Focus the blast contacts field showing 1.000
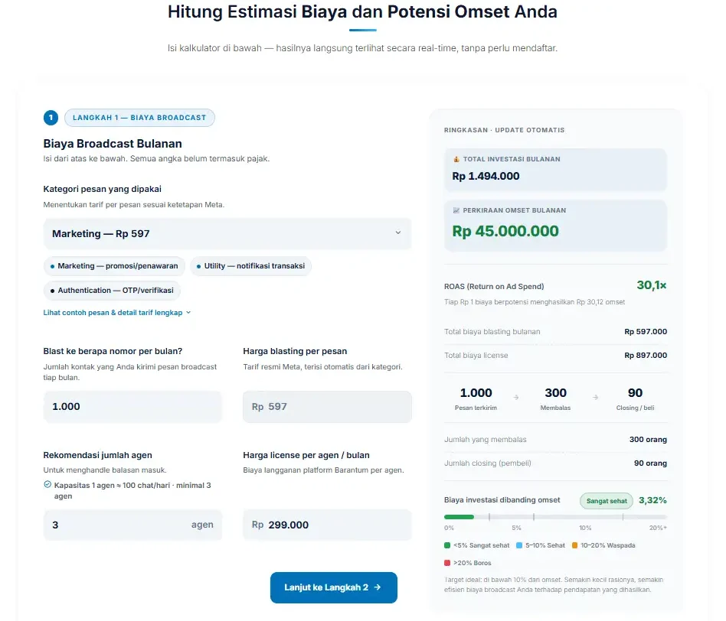Viewport: 726px width, 621px height. [x=132, y=406]
